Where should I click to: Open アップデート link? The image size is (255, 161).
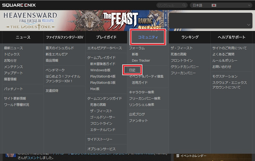click(x=14, y=73)
